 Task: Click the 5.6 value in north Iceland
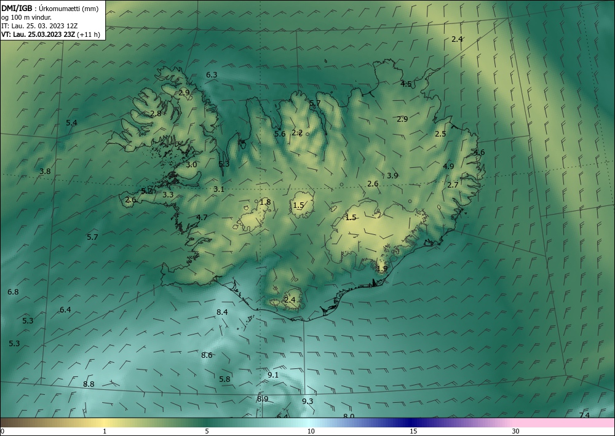pos(280,133)
